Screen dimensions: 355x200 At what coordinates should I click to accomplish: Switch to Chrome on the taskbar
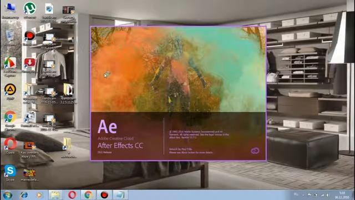(x=88, y=195)
